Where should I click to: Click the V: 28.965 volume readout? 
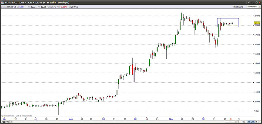73,7
